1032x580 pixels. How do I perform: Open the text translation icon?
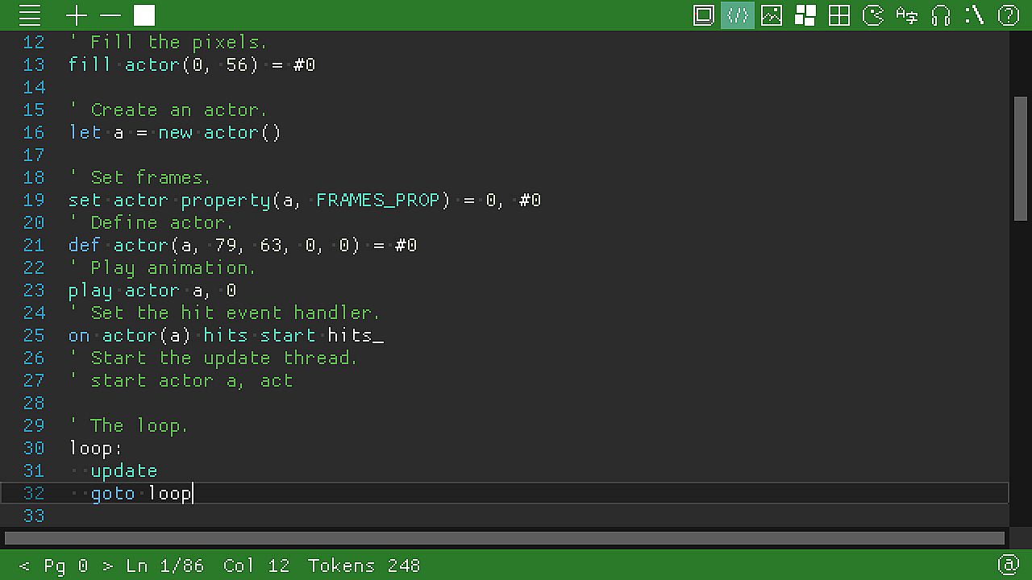tap(907, 15)
